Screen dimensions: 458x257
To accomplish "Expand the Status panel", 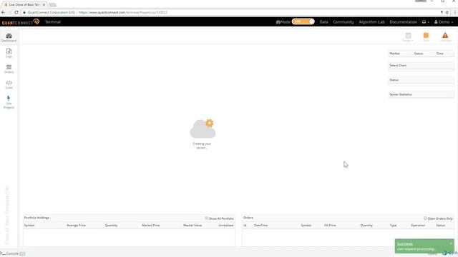I will 421,80.
